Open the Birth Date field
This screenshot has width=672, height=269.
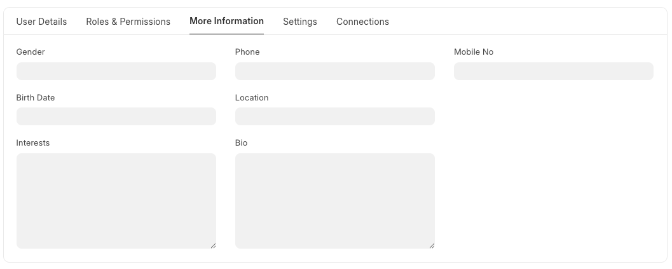tap(116, 116)
